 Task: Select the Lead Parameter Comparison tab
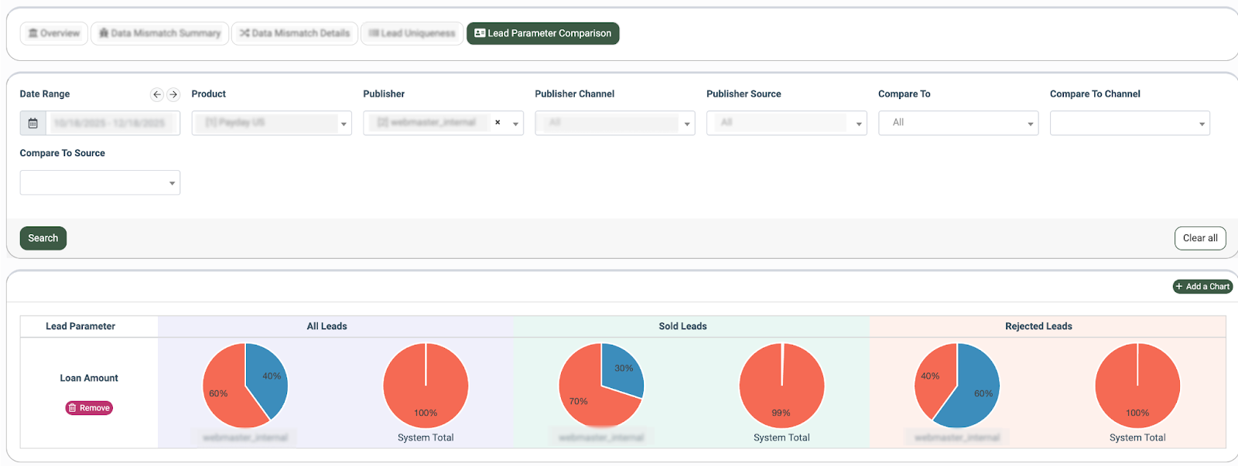(x=542, y=33)
